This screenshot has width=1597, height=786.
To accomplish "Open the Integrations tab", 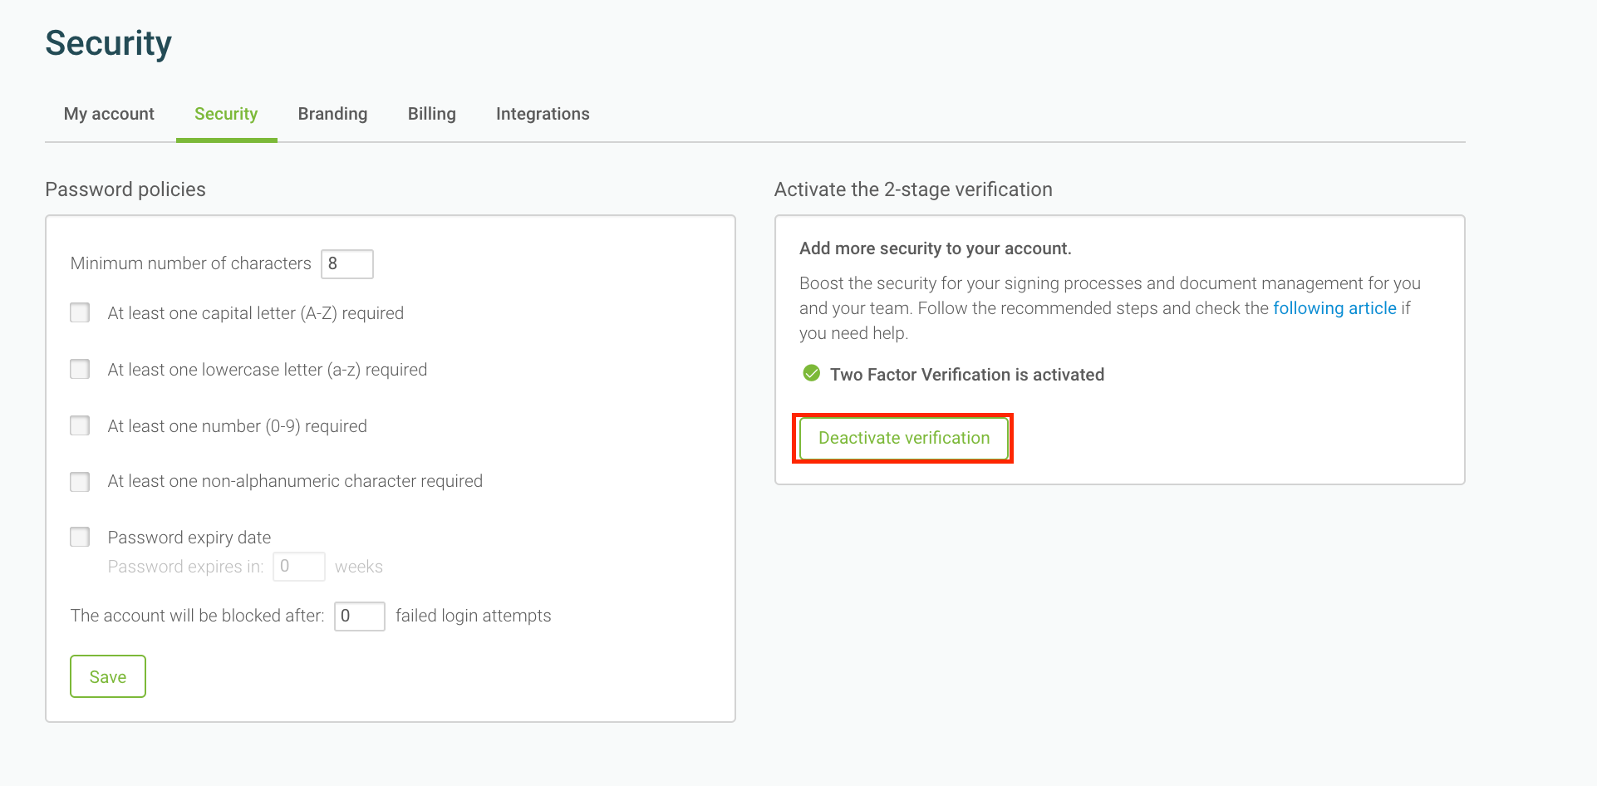I will [x=543, y=114].
